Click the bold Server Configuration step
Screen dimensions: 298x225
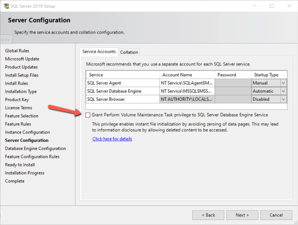click(27, 140)
